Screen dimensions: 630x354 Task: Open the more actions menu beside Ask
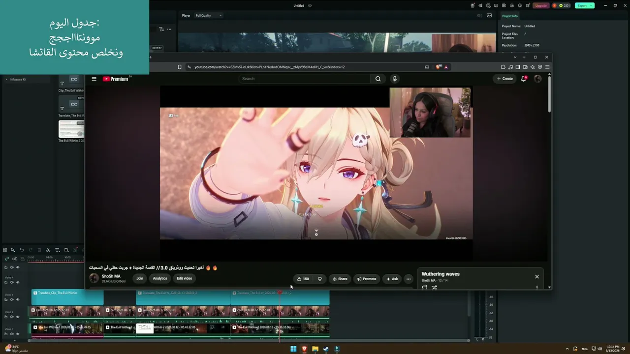coord(408,279)
